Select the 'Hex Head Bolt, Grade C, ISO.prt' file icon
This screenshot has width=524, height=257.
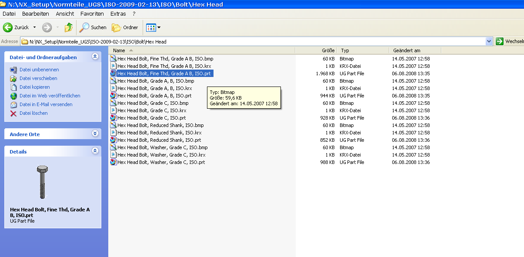(x=113, y=118)
